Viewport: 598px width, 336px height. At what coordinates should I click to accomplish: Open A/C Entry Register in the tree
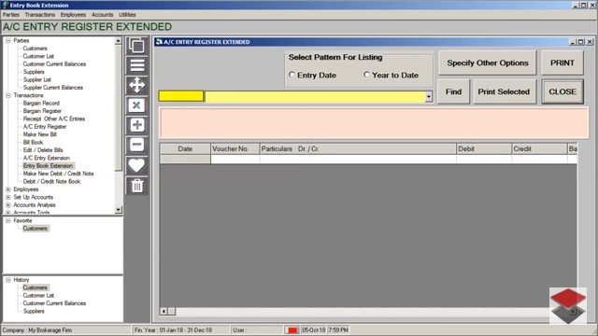click(45, 127)
